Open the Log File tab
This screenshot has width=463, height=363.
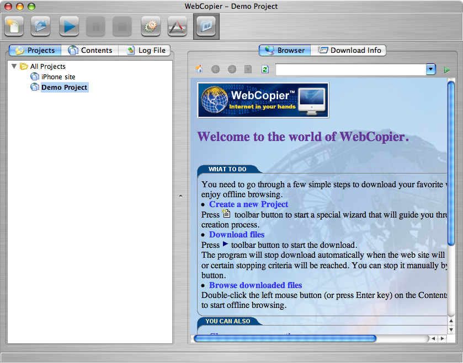[x=145, y=50]
